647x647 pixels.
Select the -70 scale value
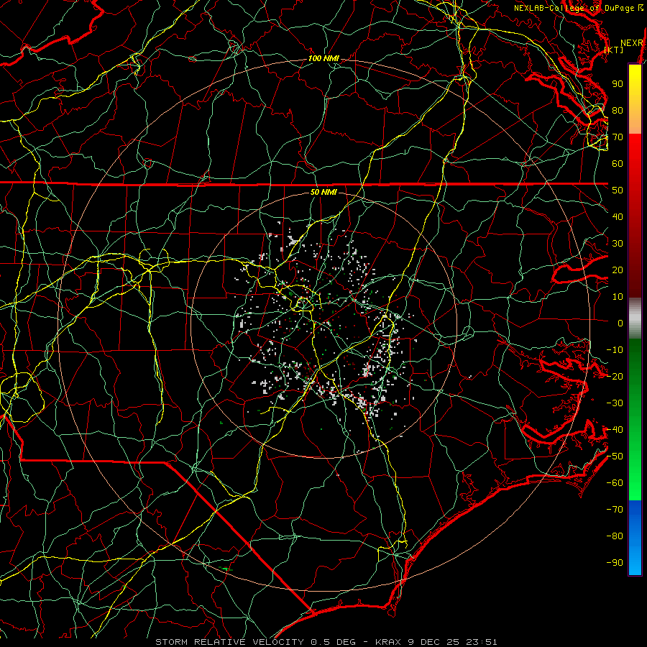click(615, 510)
